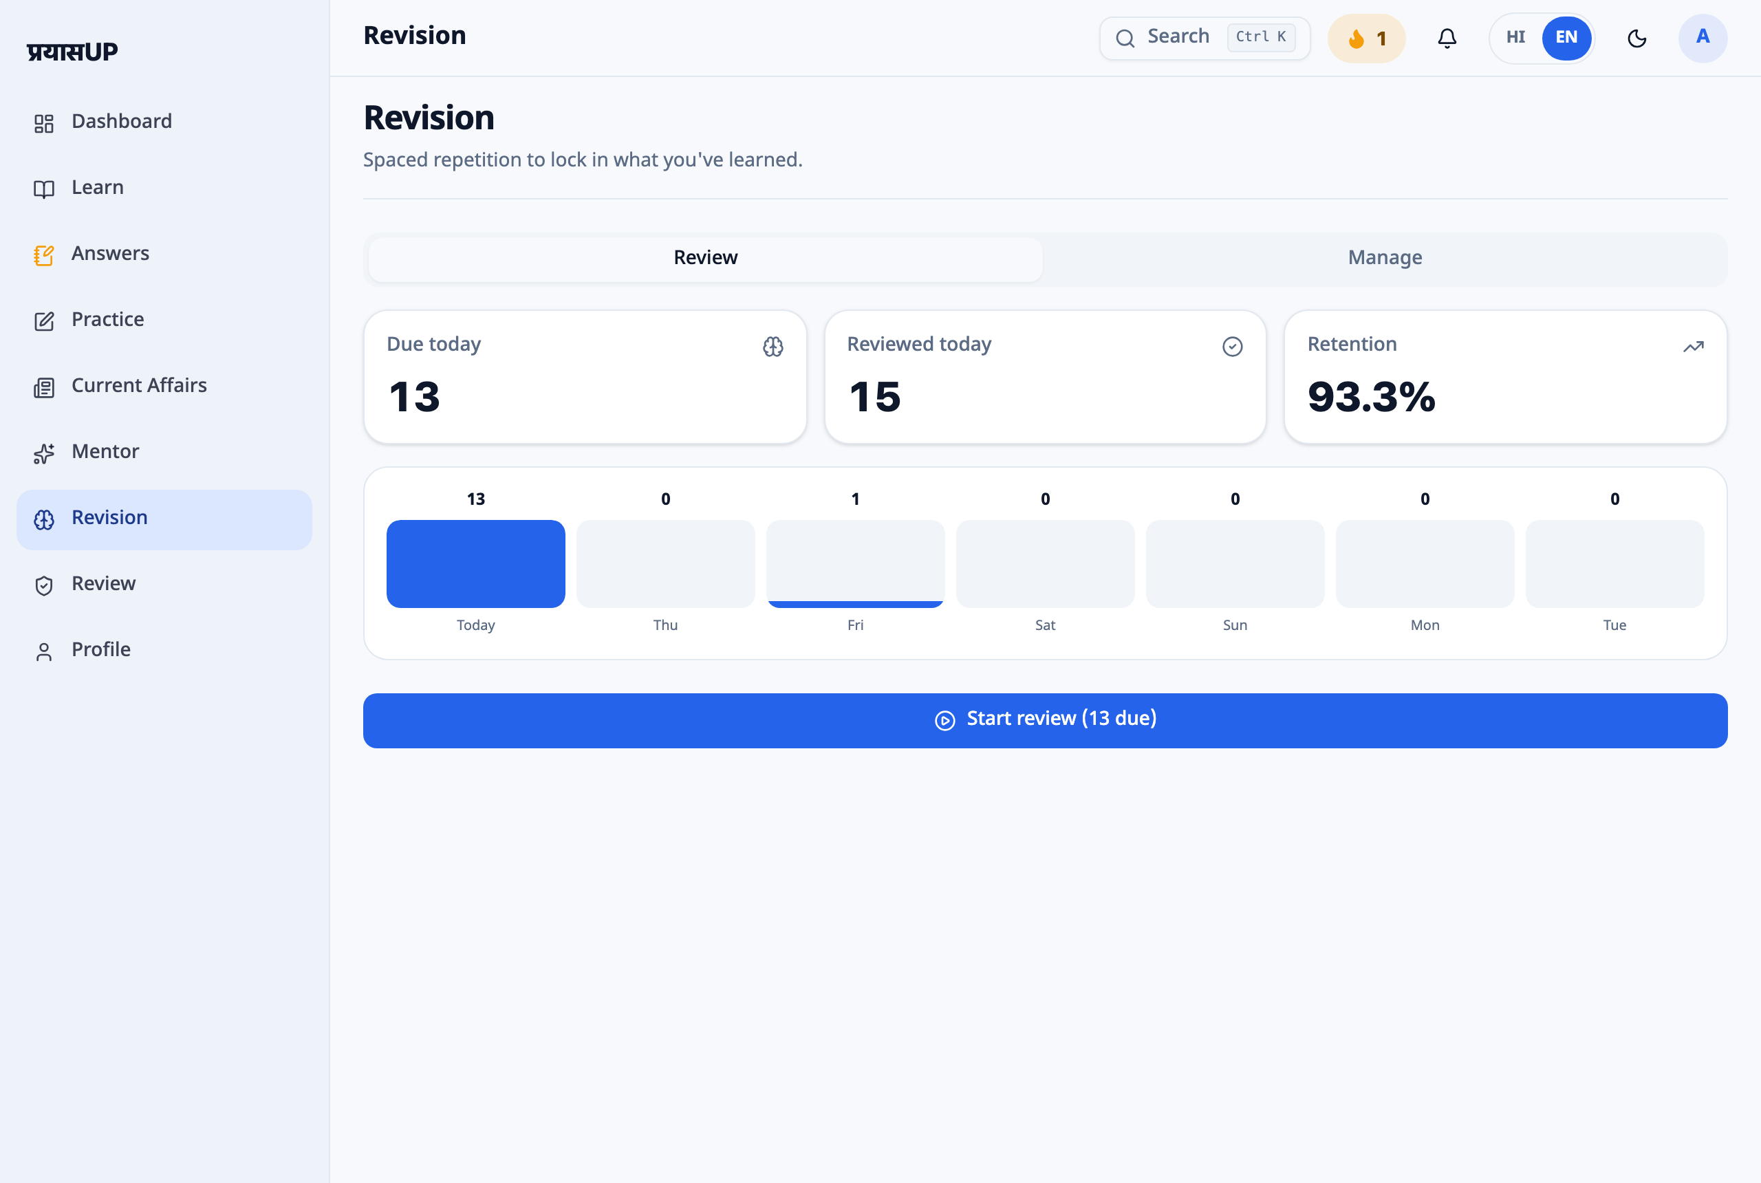Click trend arrow icon in Retention card
The height and width of the screenshot is (1183, 1761).
tap(1693, 346)
